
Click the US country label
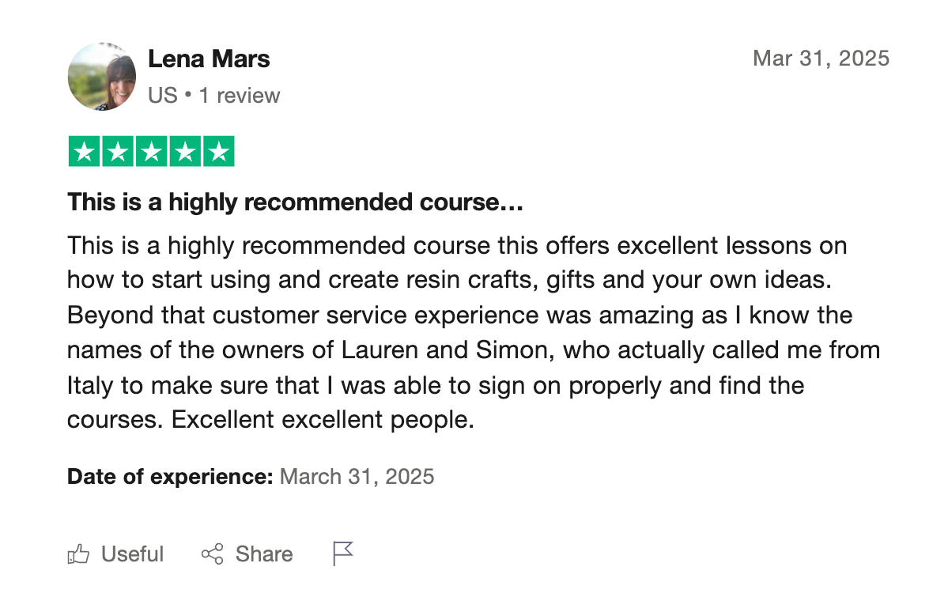click(163, 96)
